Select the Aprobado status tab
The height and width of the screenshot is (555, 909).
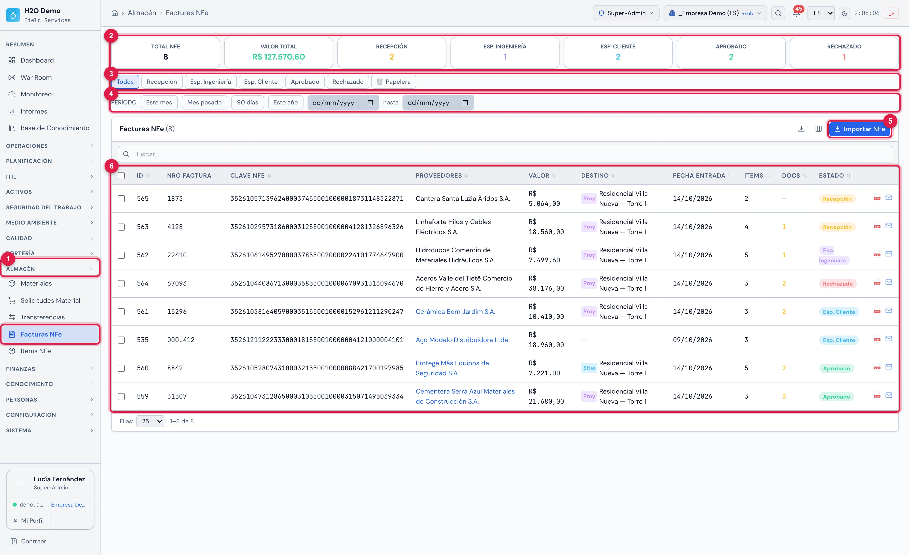click(305, 82)
